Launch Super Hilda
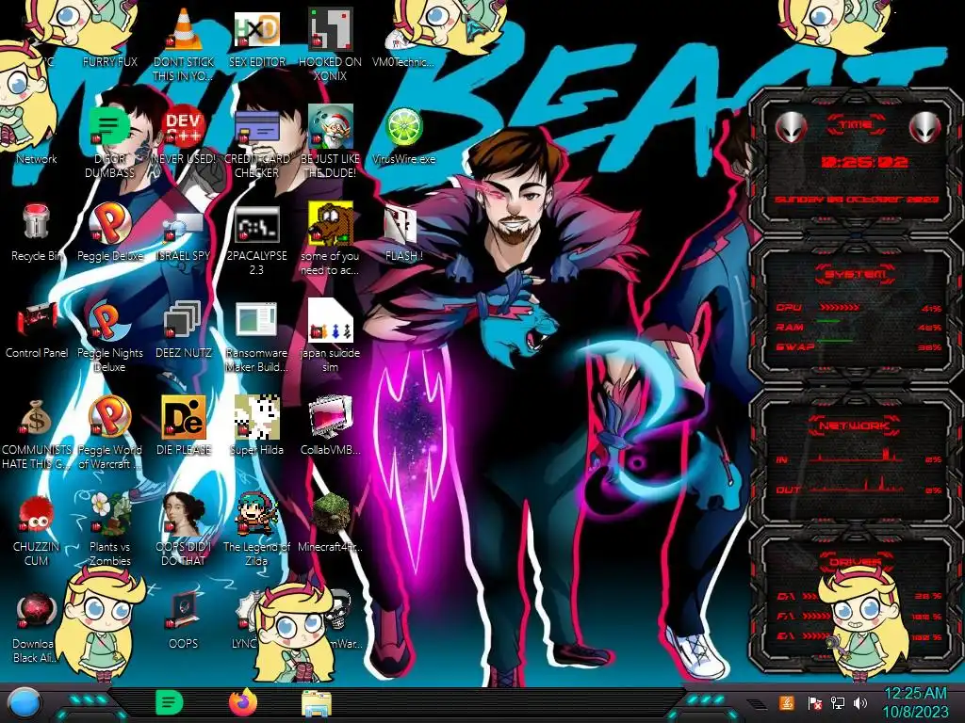 pyautogui.click(x=256, y=417)
